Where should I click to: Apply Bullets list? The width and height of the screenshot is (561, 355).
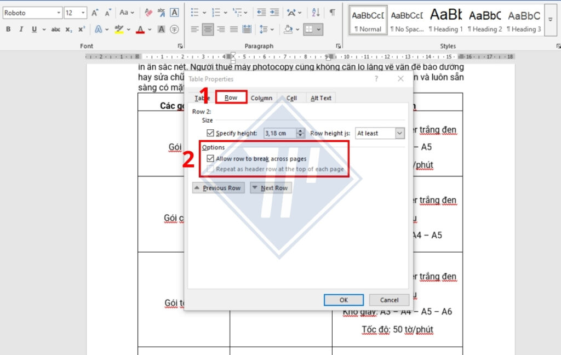pos(194,13)
